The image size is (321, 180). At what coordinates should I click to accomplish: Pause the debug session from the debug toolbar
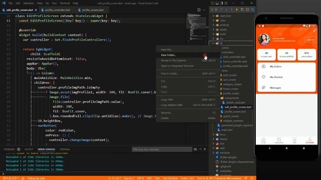pos(216,9)
